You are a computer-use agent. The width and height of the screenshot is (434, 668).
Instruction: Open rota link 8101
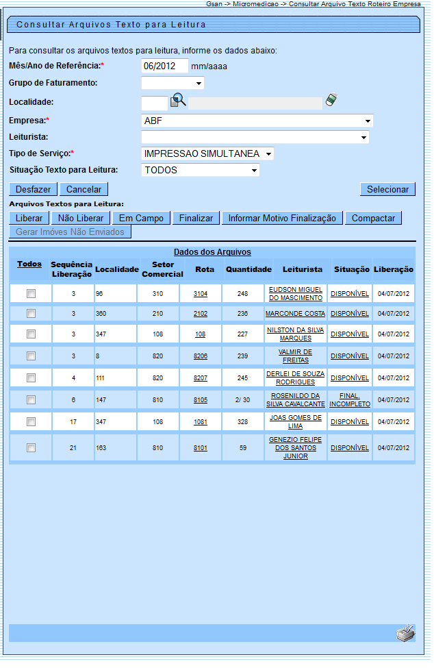(x=201, y=448)
